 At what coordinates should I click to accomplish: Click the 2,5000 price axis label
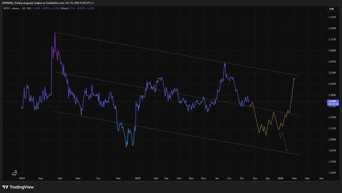coord(332,95)
